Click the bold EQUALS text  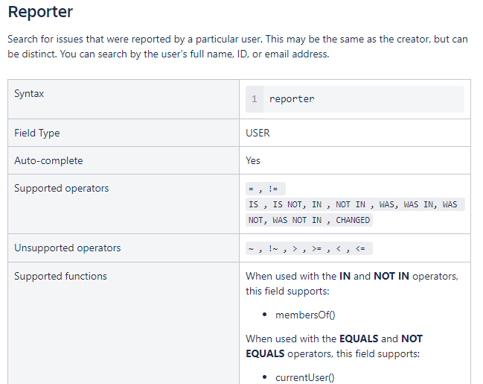point(359,339)
